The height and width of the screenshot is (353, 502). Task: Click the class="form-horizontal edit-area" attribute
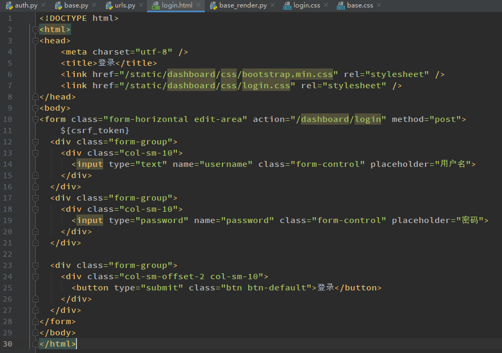click(x=159, y=119)
